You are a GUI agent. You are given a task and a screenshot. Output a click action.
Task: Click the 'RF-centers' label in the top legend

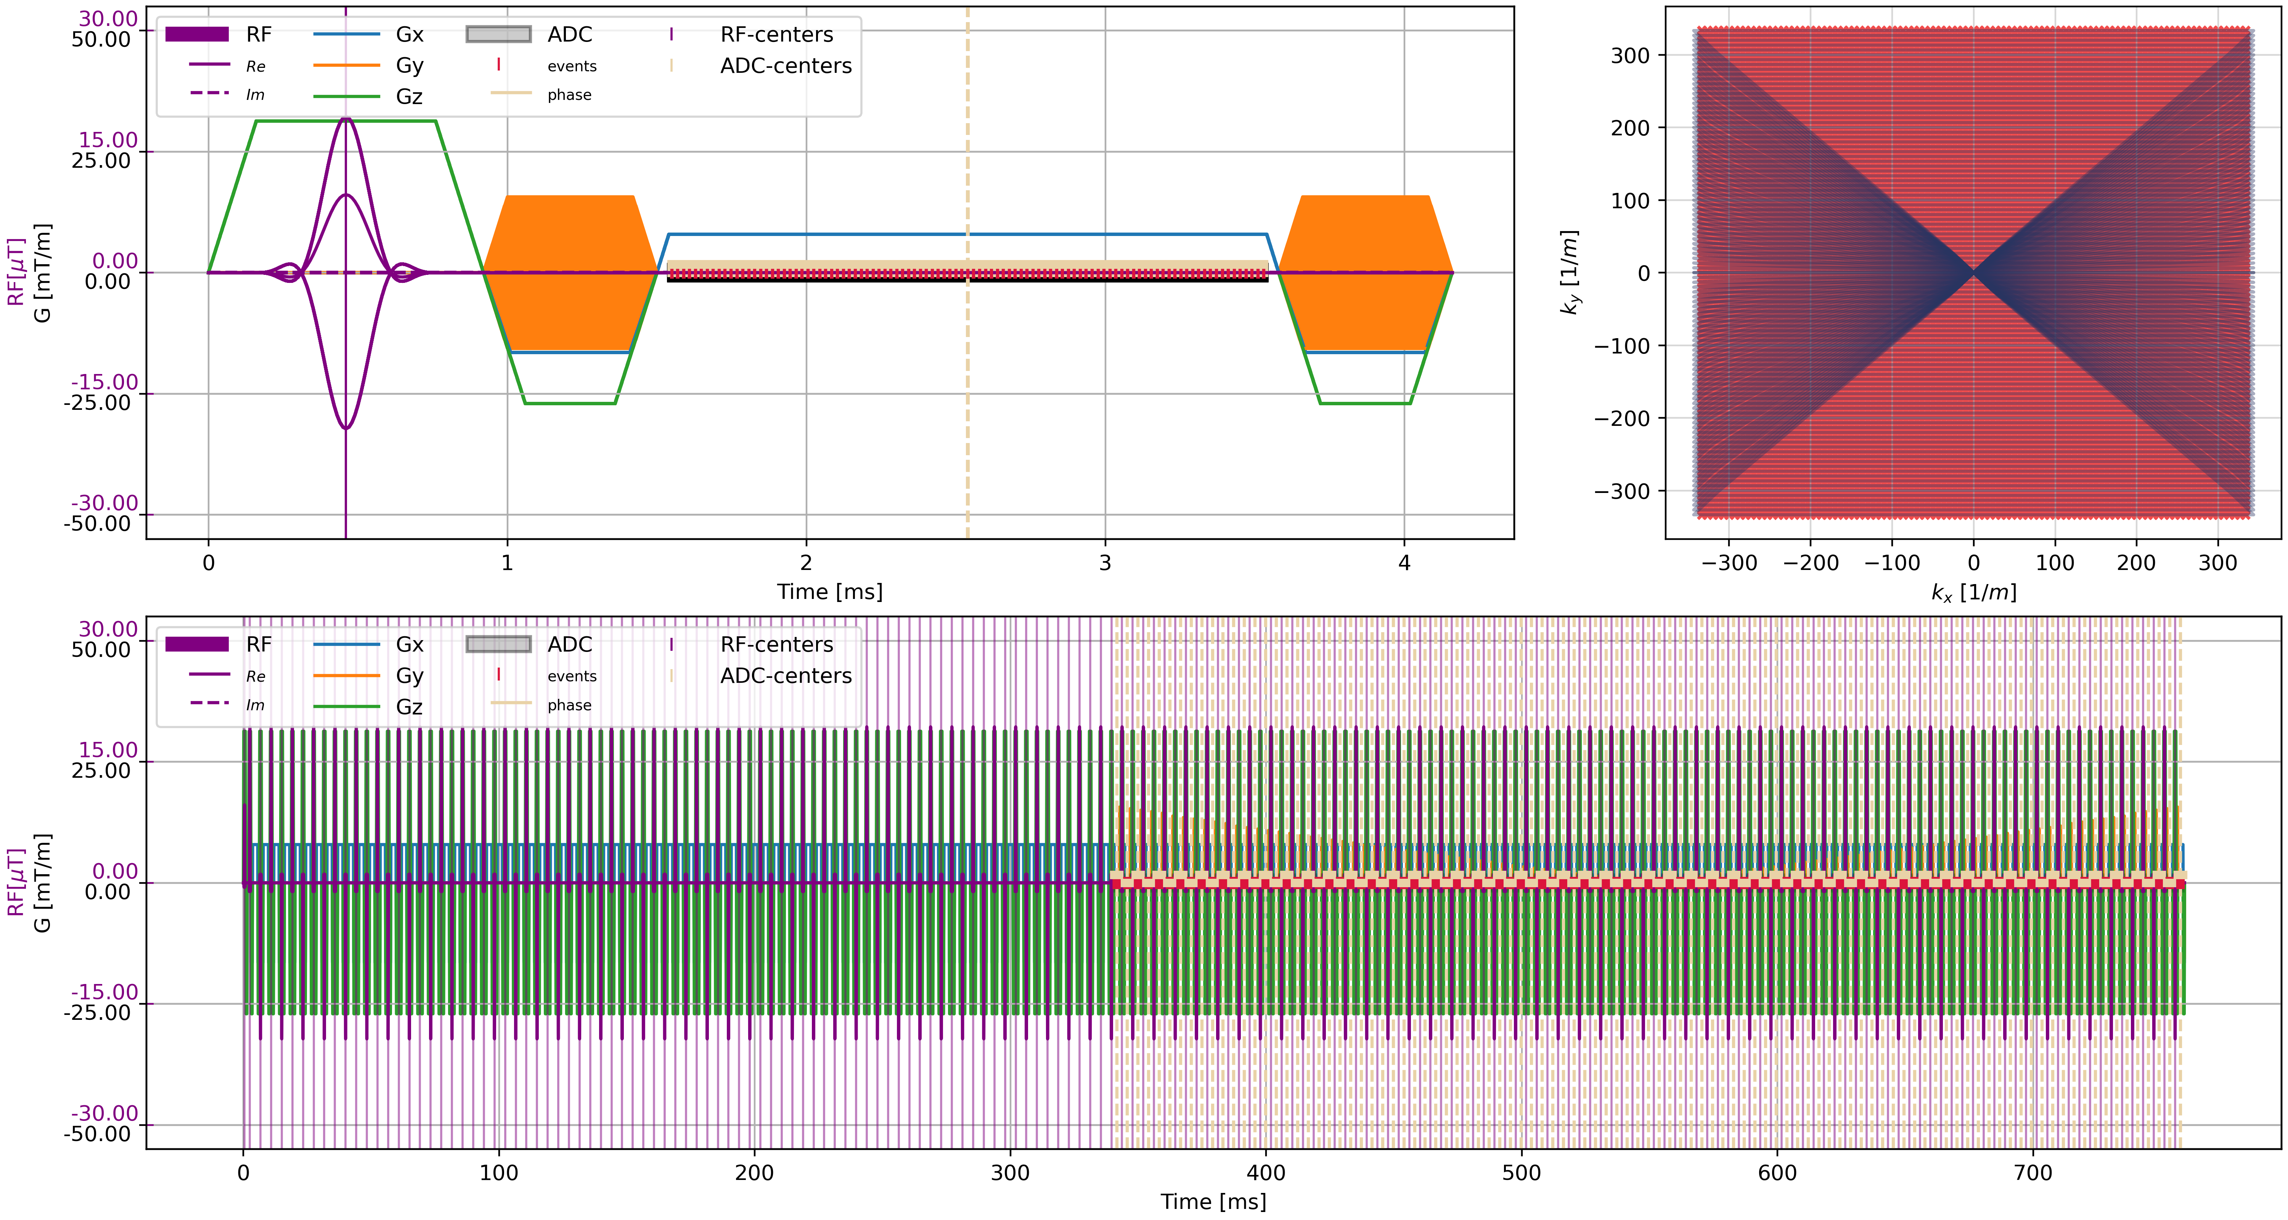[x=776, y=35]
